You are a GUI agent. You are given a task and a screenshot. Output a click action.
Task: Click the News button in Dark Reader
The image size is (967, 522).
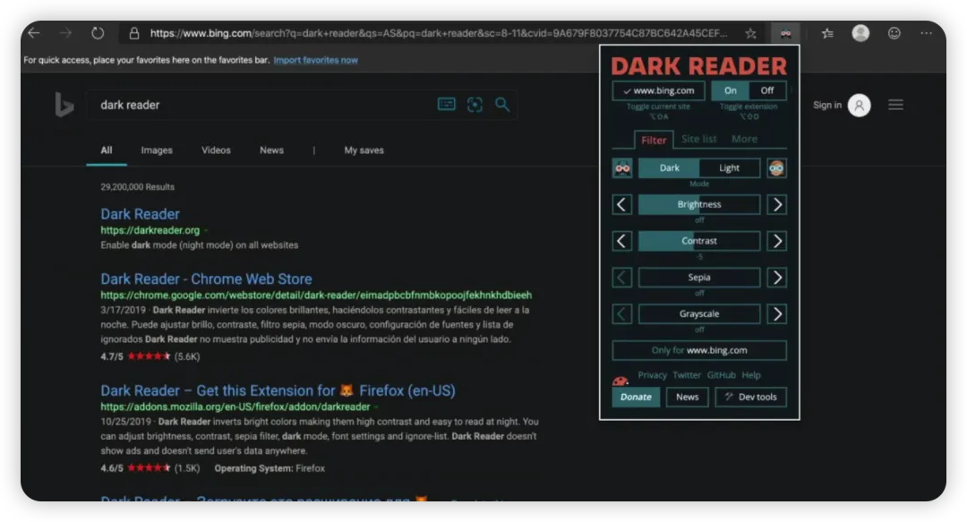coord(687,397)
